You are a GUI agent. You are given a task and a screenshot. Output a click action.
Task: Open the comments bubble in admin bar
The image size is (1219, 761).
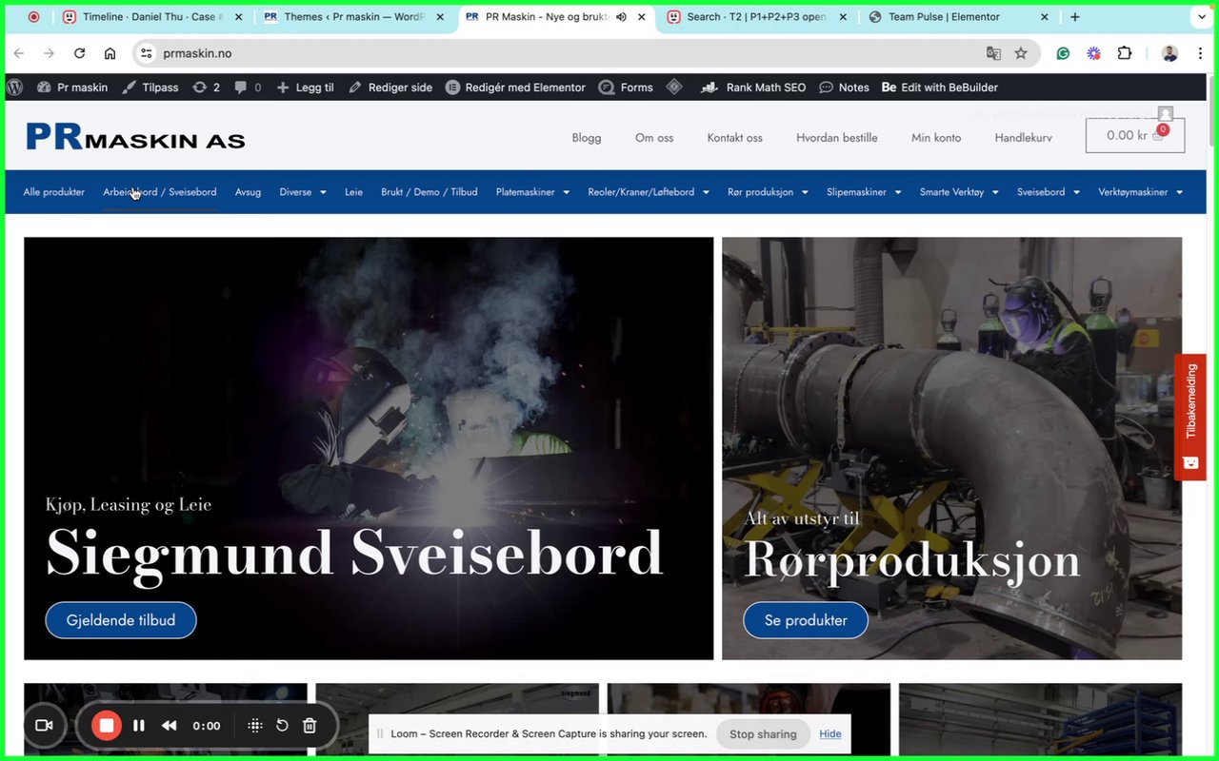pos(248,87)
